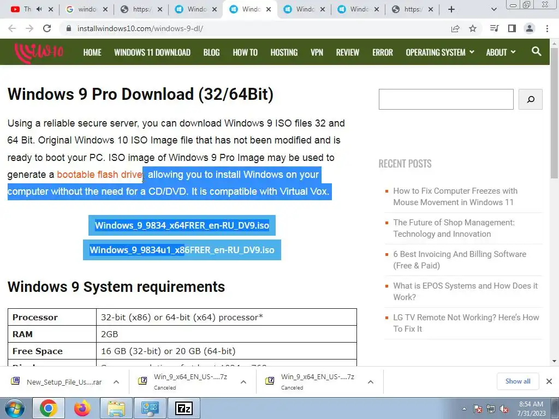Open LG TV Remote Not Working post

click(466, 323)
